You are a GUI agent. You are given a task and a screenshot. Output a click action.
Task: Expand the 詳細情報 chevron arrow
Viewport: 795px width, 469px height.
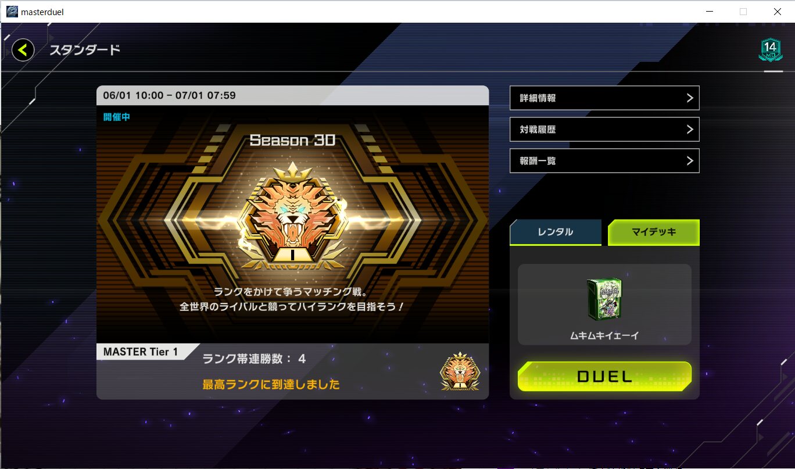click(690, 98)
